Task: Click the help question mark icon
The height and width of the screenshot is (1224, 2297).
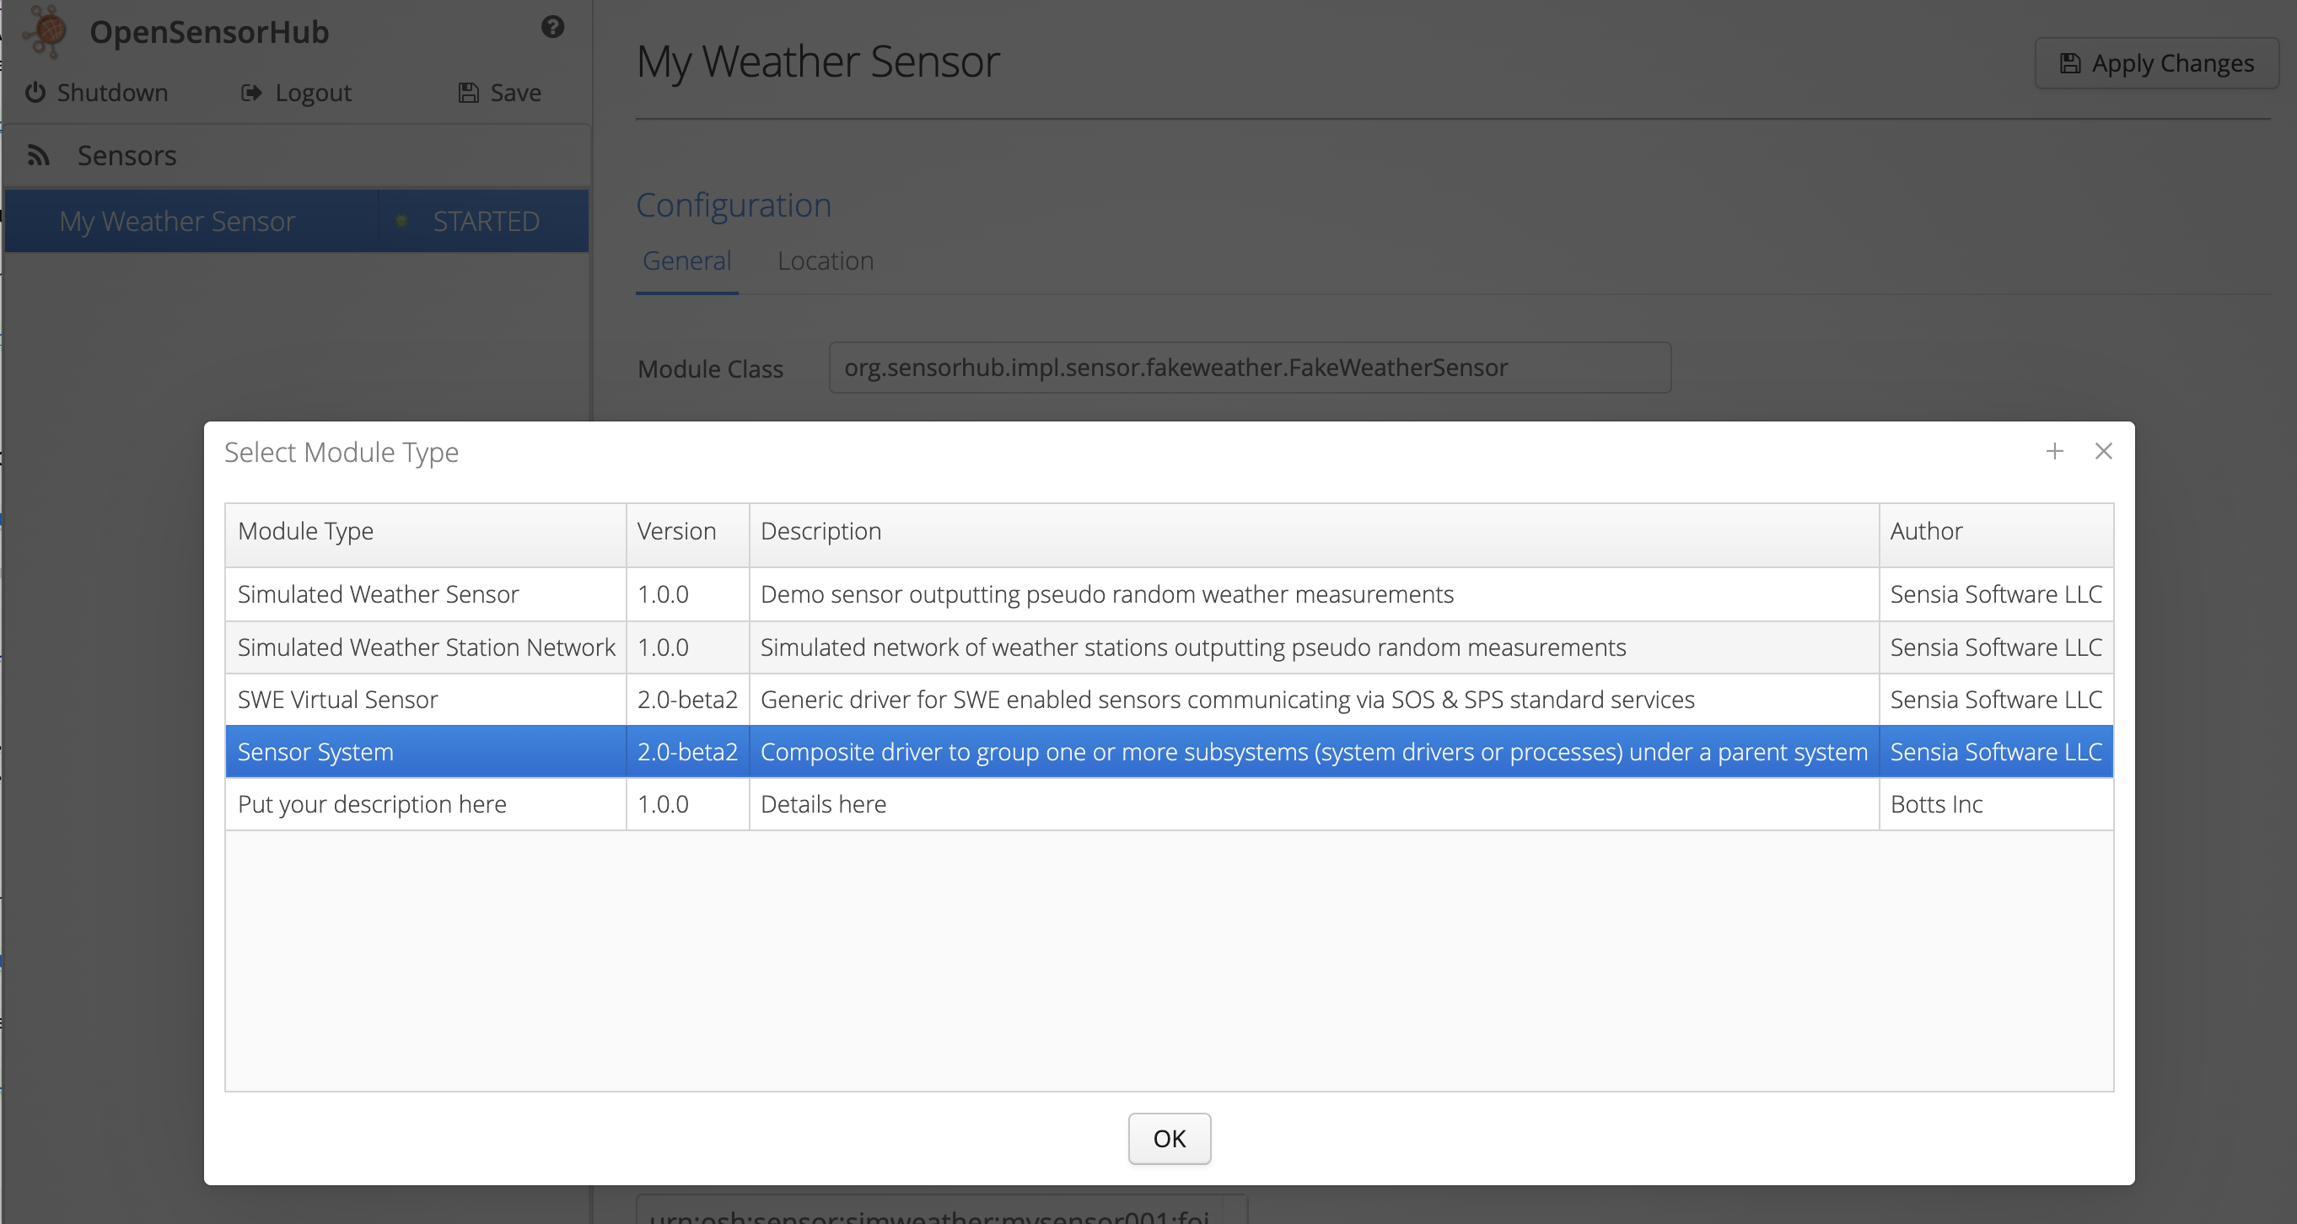Action: coord(552,28)
